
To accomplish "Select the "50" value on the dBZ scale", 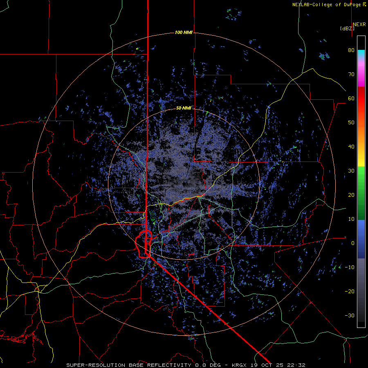I will pos(351,123).
